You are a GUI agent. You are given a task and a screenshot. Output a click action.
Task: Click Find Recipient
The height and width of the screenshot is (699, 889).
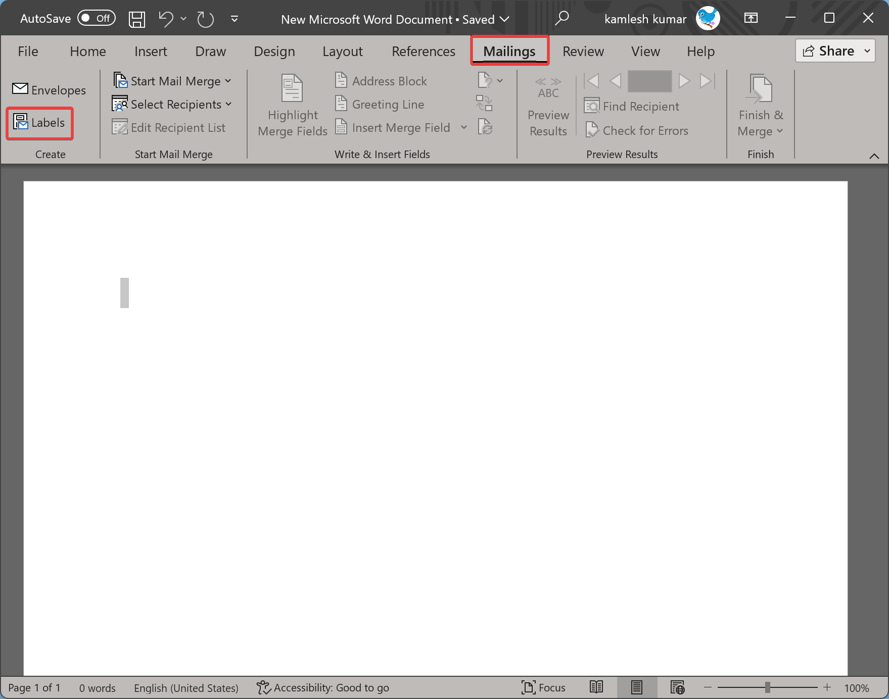[x=632, y=106]
